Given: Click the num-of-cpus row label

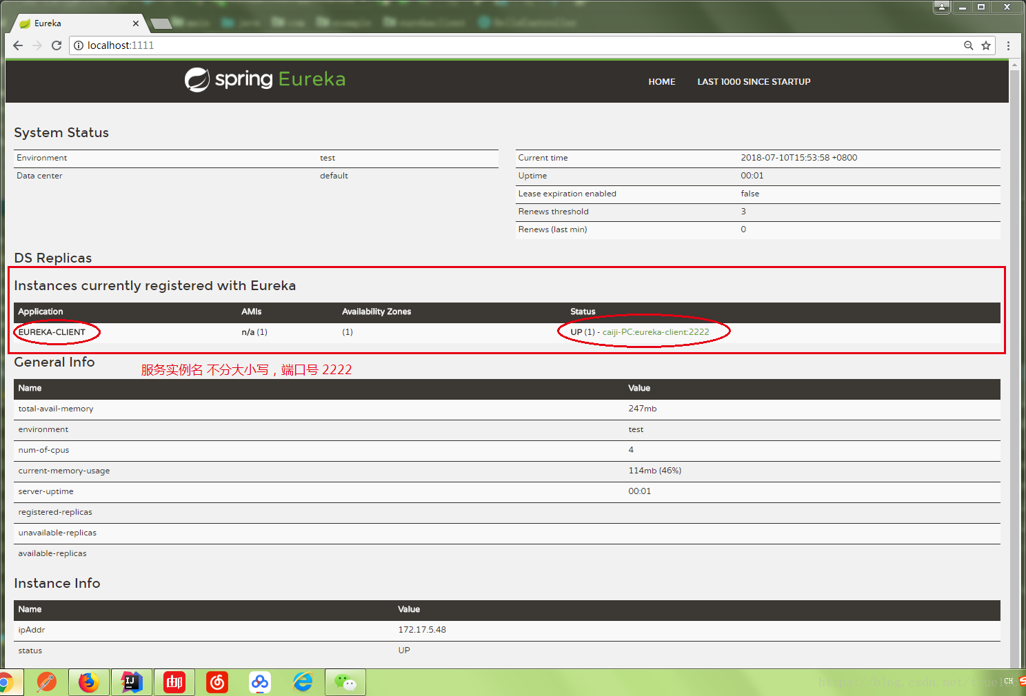Looking at the screenshot, I should 43,450.
